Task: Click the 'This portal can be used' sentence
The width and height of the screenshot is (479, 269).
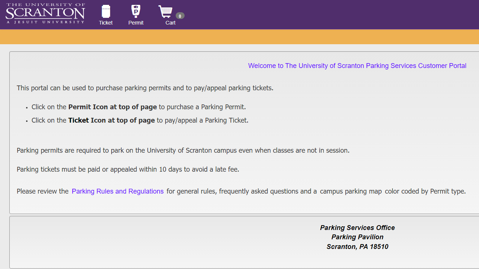Action: (145, 88)
